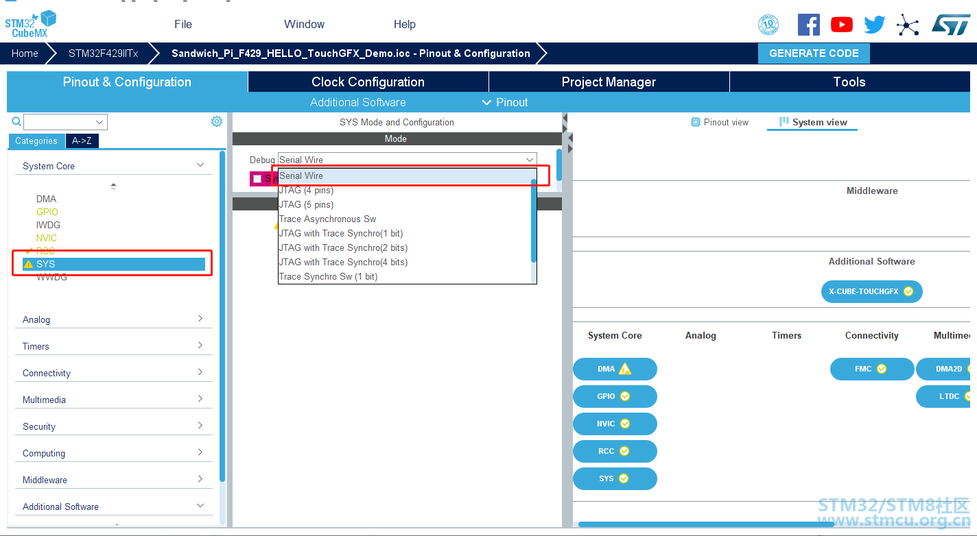Expand the Connectivity category

[x=200, y=372]
